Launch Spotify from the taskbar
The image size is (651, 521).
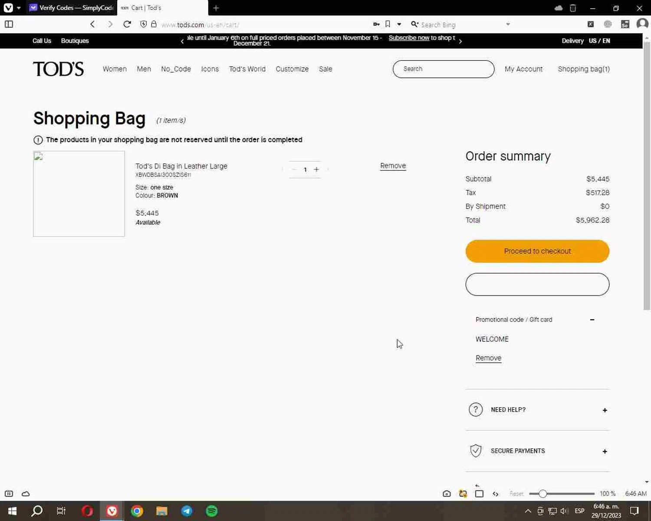(211, 511)
